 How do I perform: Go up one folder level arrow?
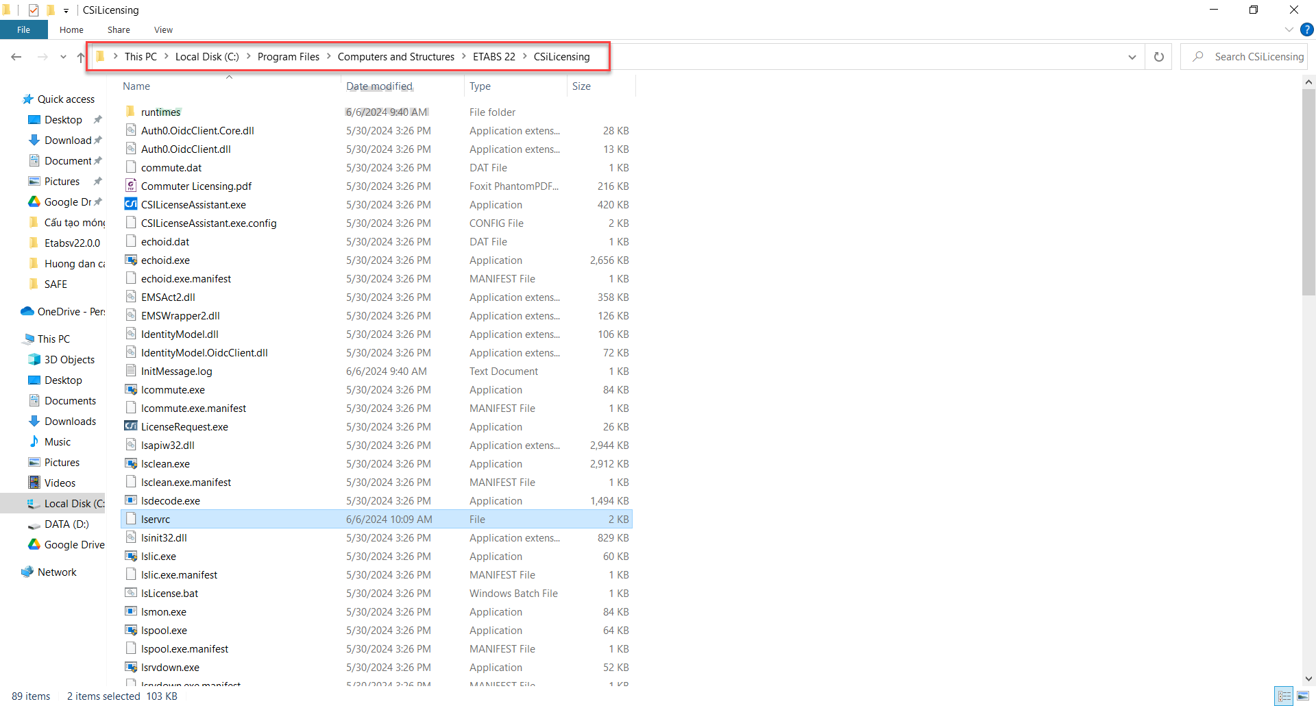tap(81, 57)
